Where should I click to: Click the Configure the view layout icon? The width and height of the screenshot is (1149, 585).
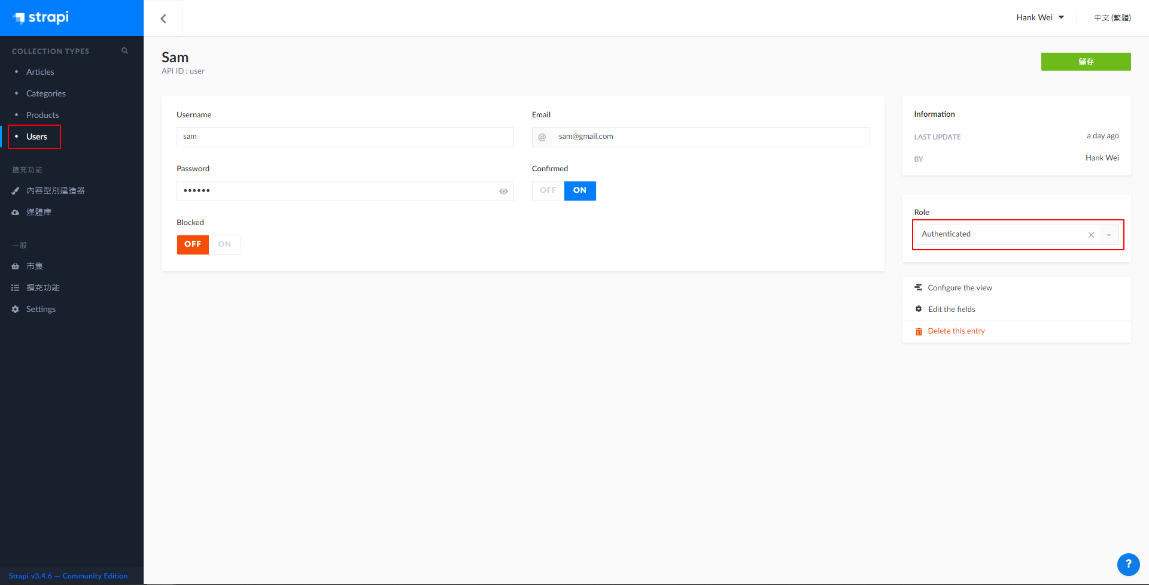[918, 287]
